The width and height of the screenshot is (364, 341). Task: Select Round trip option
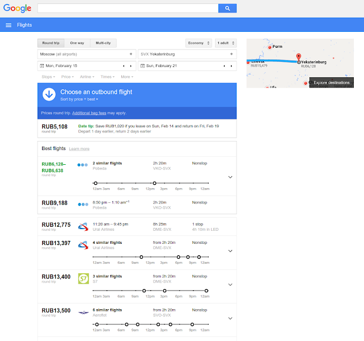coord(51,43)
